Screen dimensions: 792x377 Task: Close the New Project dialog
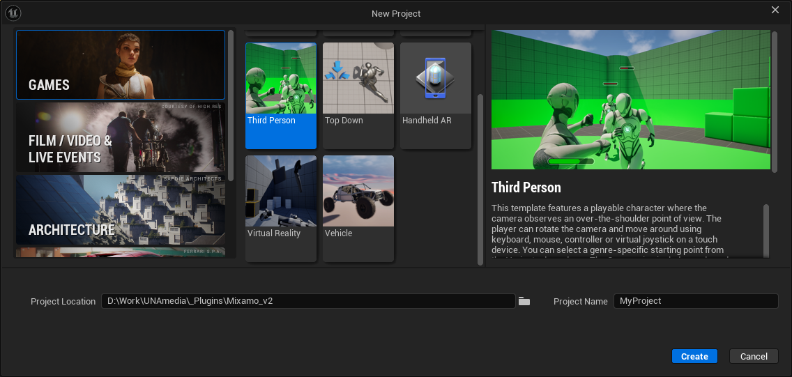775,10
